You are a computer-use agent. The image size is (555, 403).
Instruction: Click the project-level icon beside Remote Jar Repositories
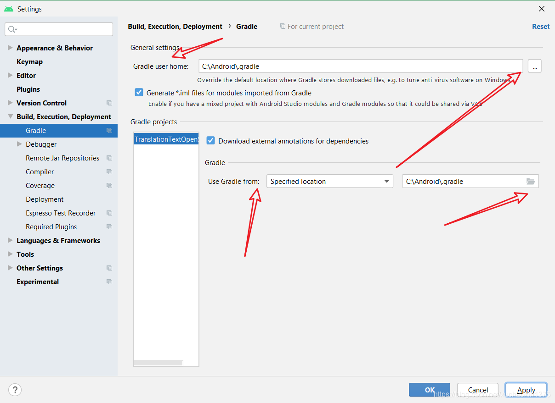coord(109,158)
